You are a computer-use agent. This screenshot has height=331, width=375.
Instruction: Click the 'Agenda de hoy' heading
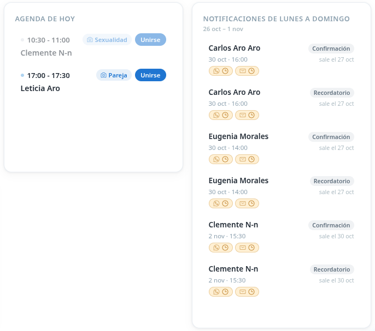pyautogui.click(x=45, y=19)
